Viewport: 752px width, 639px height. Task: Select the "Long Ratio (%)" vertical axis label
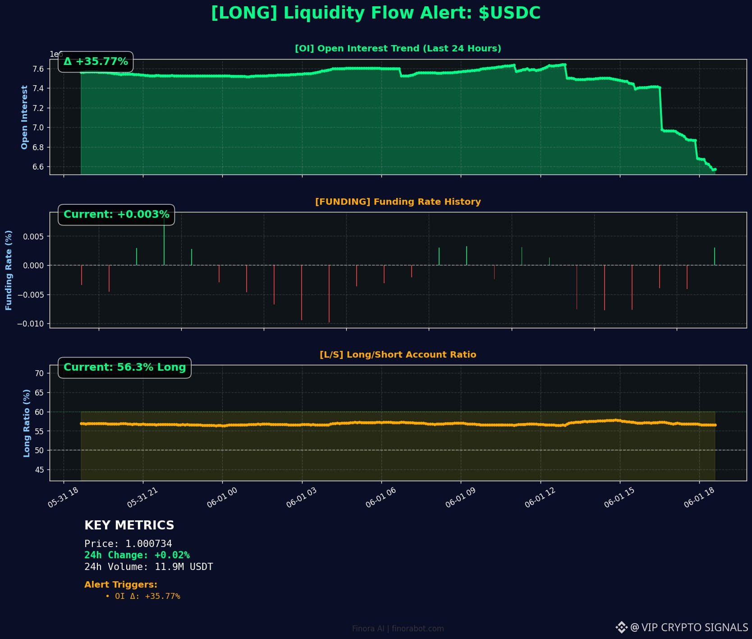coord(27,423)
